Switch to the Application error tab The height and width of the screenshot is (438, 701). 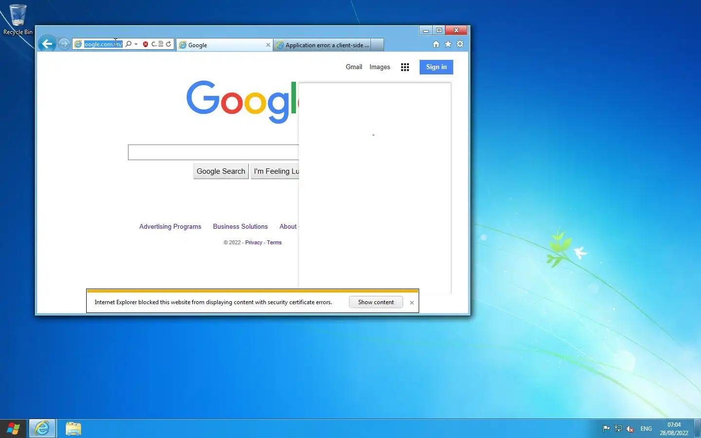(x=322, y=45)
